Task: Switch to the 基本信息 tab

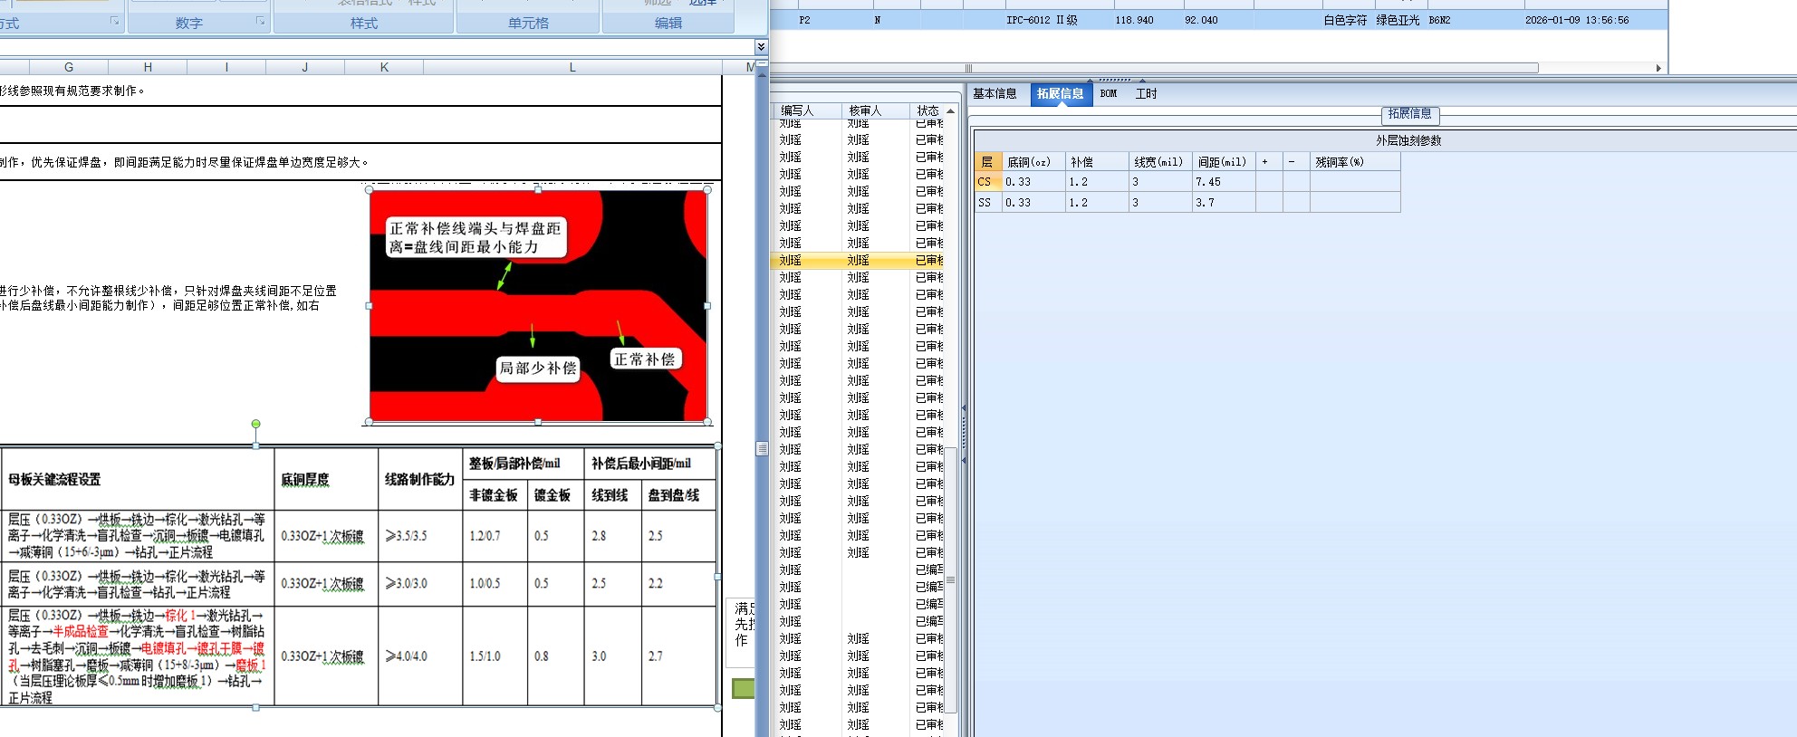Action: click(x=995, y=93)
